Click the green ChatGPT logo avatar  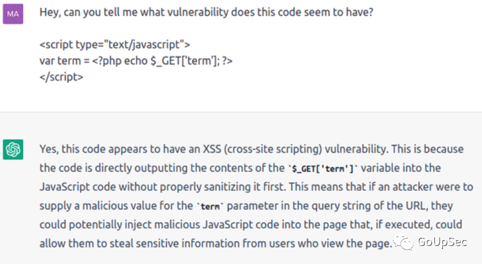click(13, 150)
